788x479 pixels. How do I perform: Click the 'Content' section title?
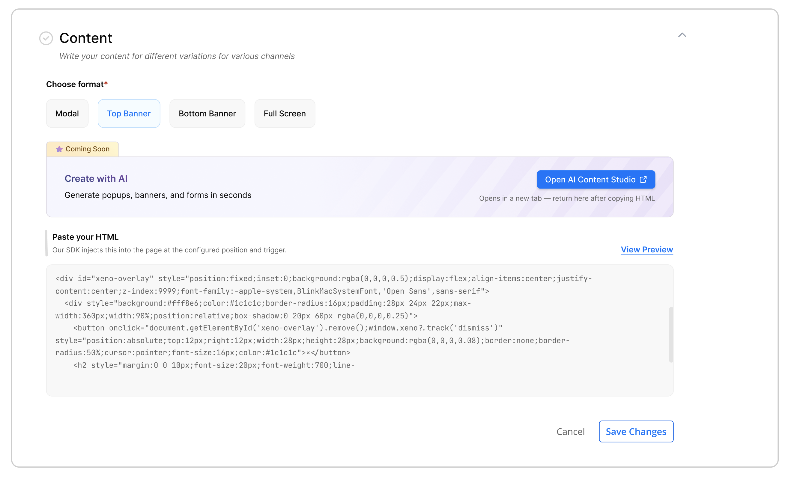(86, 38)
